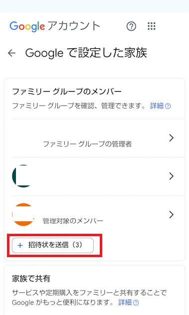Image resolution: width=189 pixels, height=315 pixels.
Task: Click the 家族で共有 section heading
Action: pos(31,279)
